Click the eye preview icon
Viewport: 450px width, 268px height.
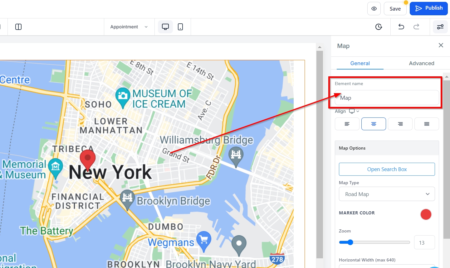tap(374, 9)
